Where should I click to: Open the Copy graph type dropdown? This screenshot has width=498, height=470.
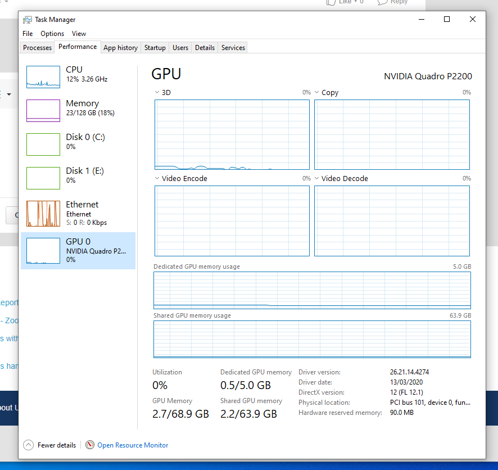click(317, 92)
